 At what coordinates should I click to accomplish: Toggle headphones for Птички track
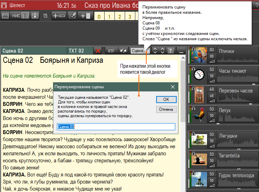(x=193, y=49)
